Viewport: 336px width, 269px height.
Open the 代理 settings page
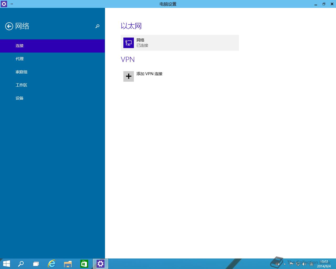point(52,59)
